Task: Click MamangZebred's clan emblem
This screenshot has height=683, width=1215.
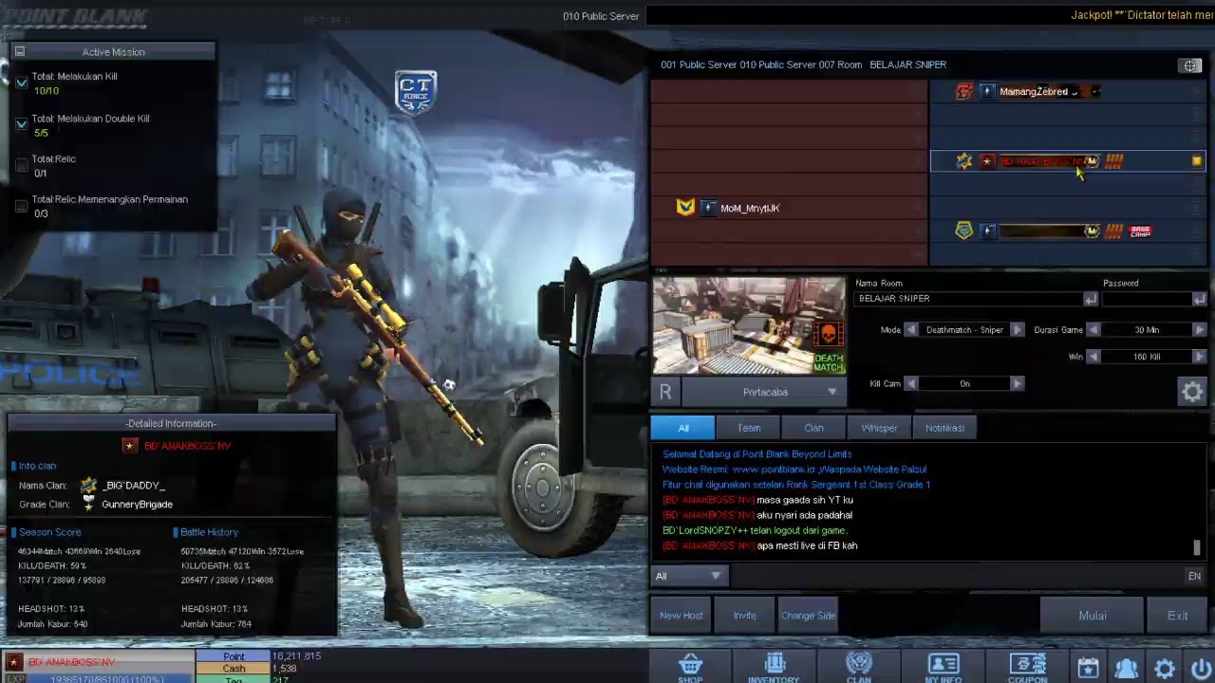Action: tap(964, 91)
